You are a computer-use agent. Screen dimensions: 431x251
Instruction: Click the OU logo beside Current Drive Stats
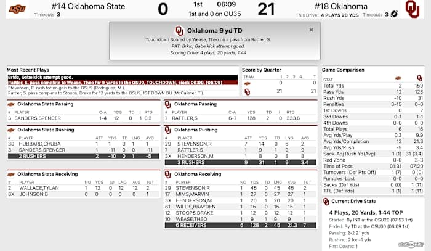click(x=326, y=201)
